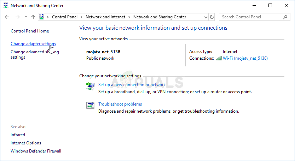Go to Control Panel Home

(x=30, y=31)
